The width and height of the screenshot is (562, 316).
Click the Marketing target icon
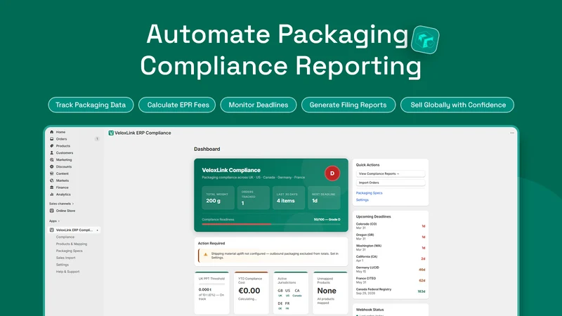51,160
